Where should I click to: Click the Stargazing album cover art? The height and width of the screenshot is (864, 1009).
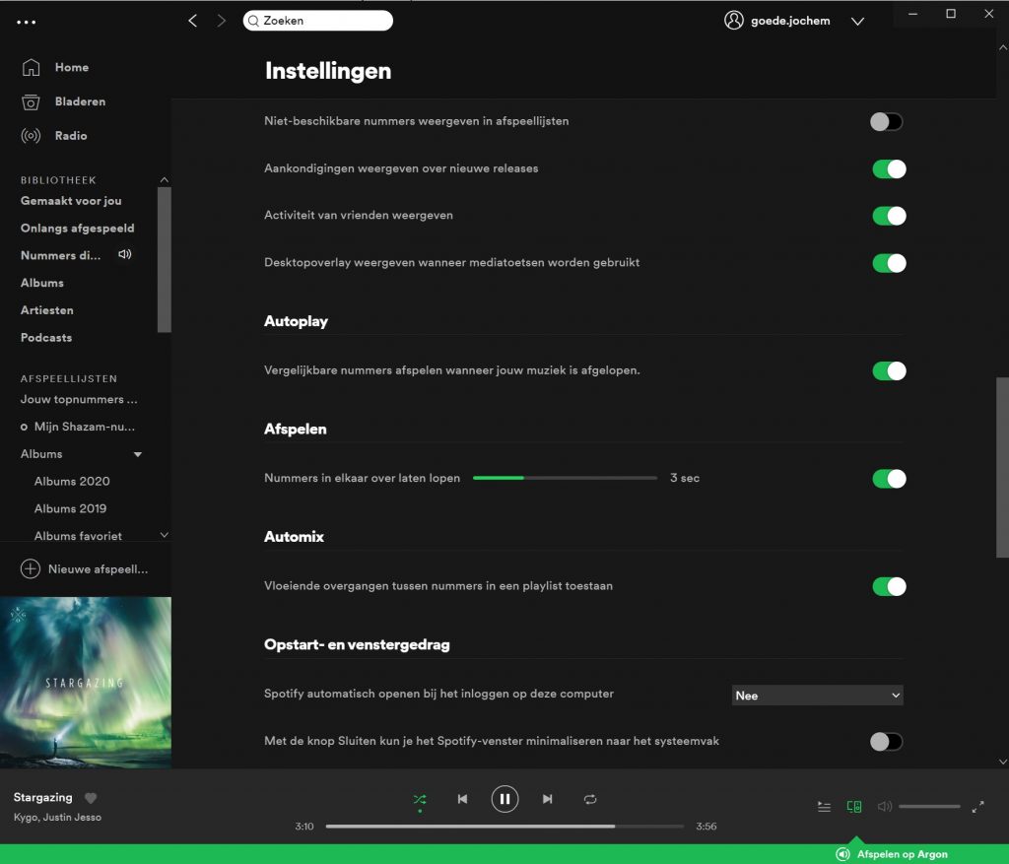pos(86,683)
